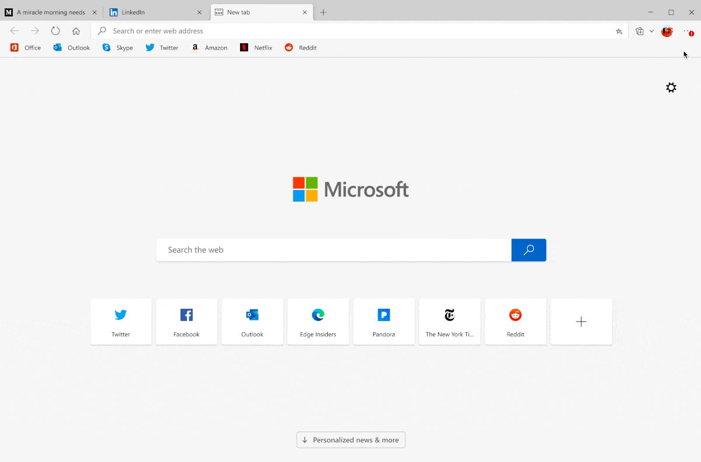Open Amazon bookmark in favorites bar
This screenshot has width=701, height=462.
click(x=209, y=48)
